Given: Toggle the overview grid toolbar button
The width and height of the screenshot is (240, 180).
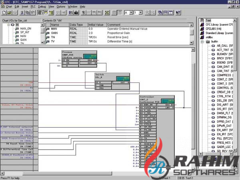Looking at the screenshot, I should click(114, 12).
